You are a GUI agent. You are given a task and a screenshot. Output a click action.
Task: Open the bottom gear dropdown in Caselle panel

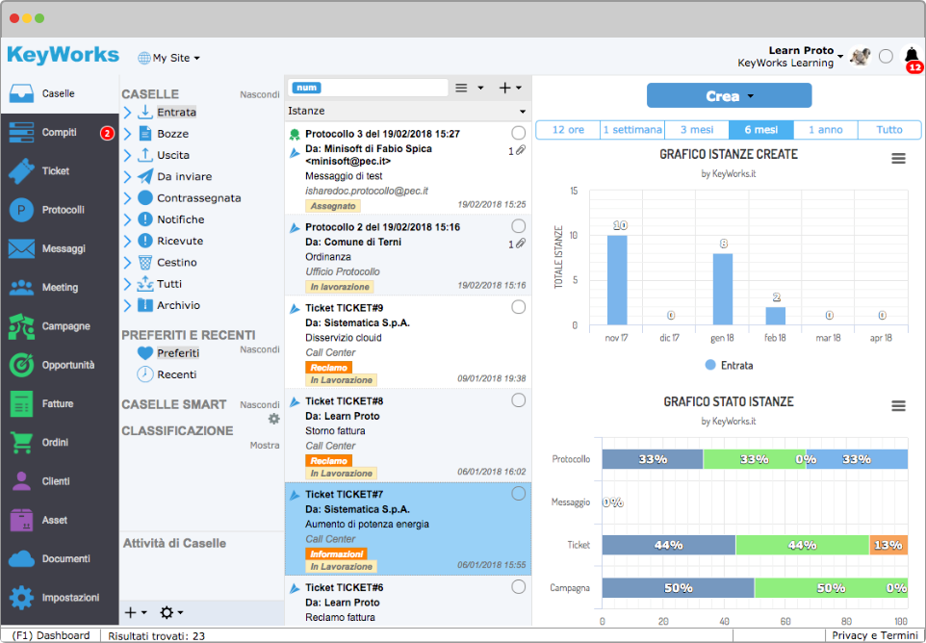pos(172,613)
